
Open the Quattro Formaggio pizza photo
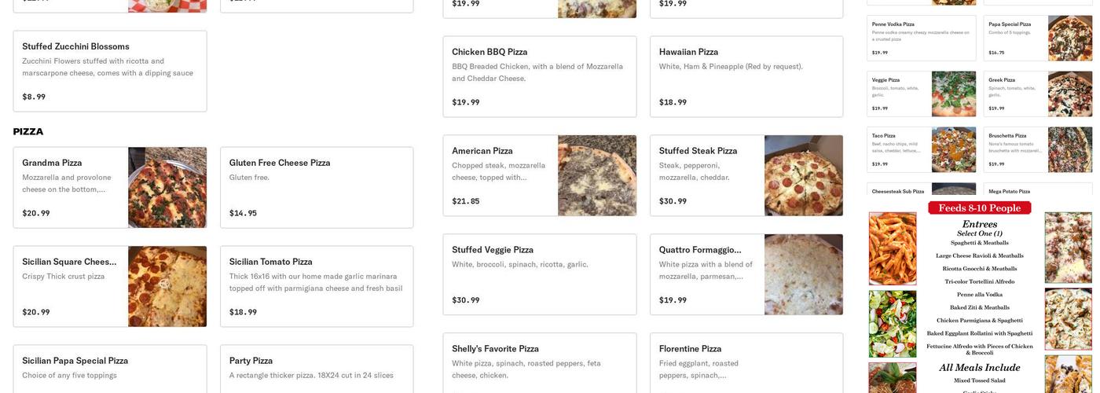[x=804, y=275]
